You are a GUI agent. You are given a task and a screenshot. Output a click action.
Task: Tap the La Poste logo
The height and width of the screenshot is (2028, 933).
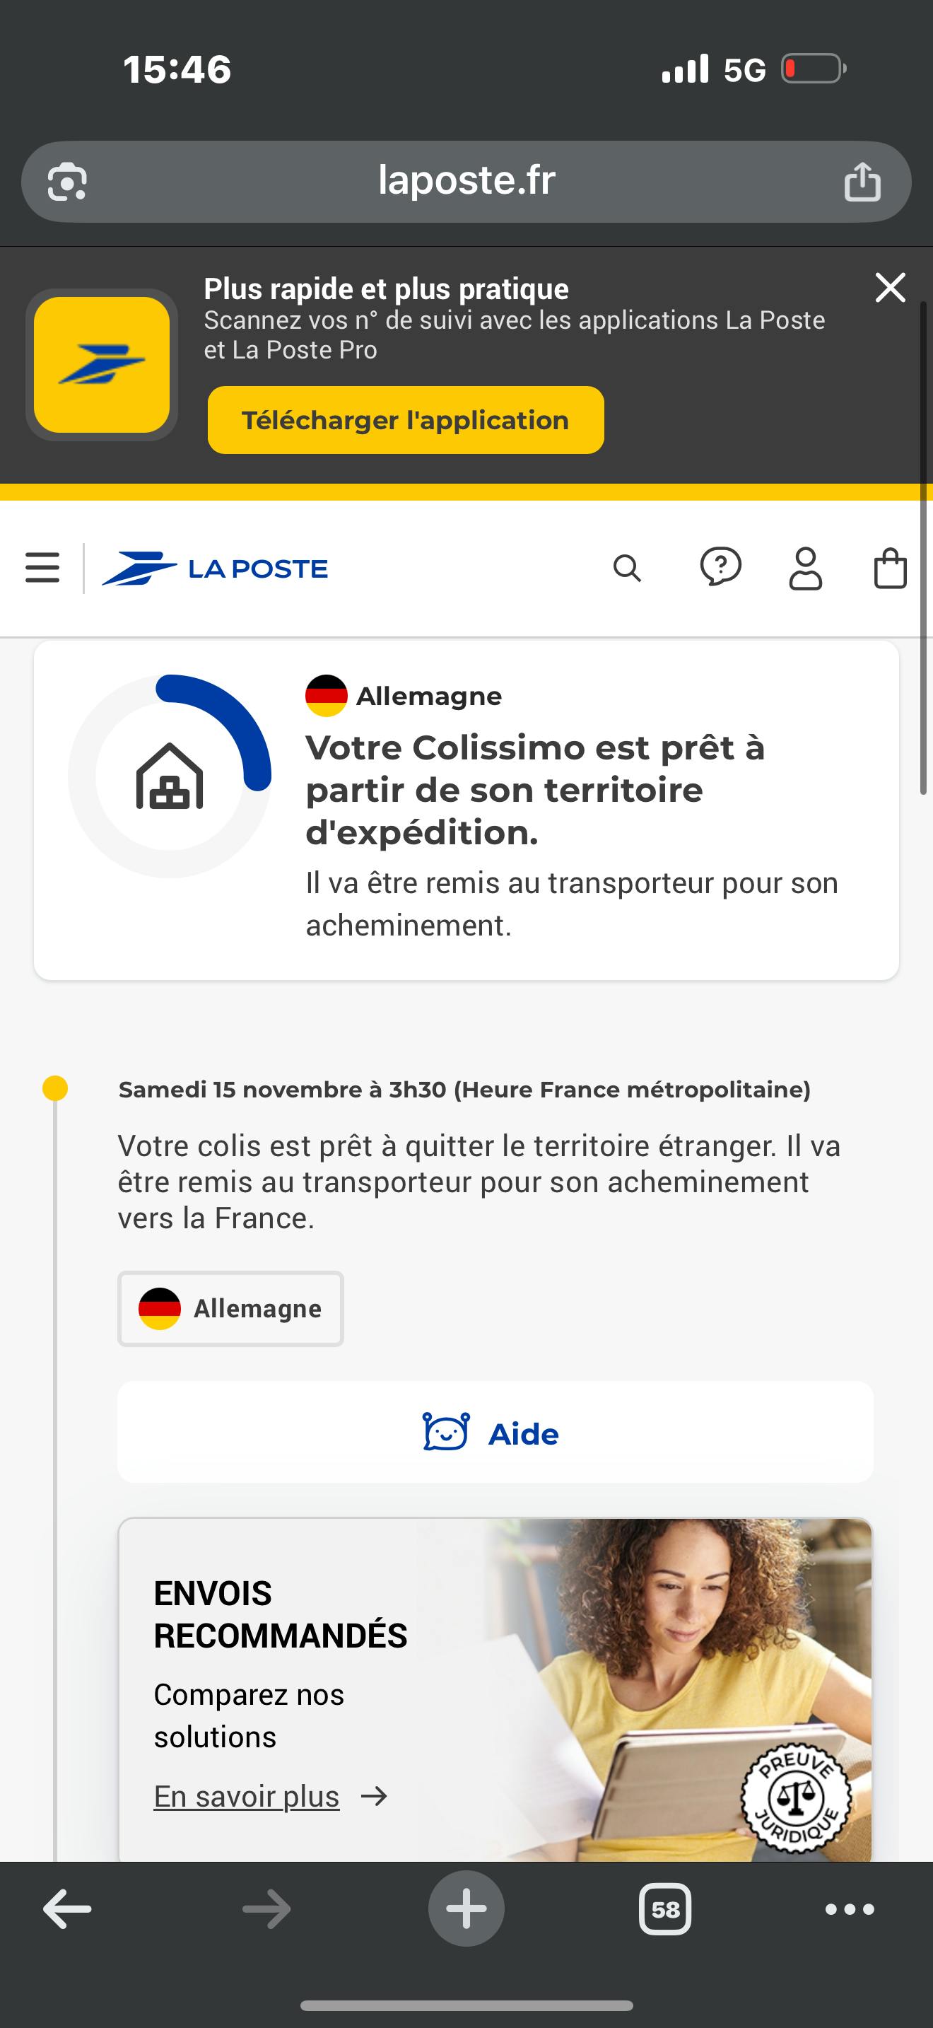coord(215,569)
